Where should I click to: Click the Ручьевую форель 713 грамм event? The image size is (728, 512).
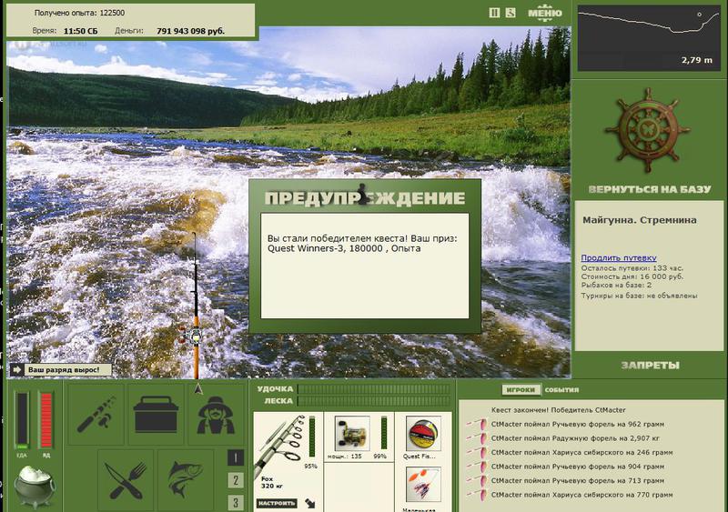pos(578,480)
